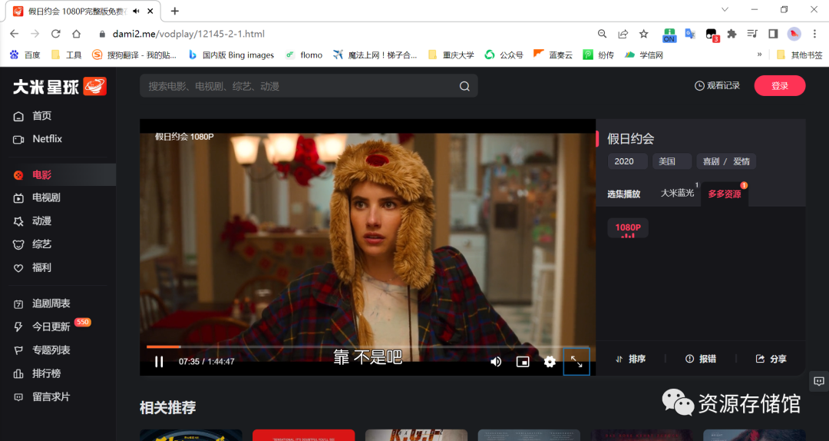
Task: Click the 喜剧 genre tag
Action: pyautogui.click(x=711, y=161)
